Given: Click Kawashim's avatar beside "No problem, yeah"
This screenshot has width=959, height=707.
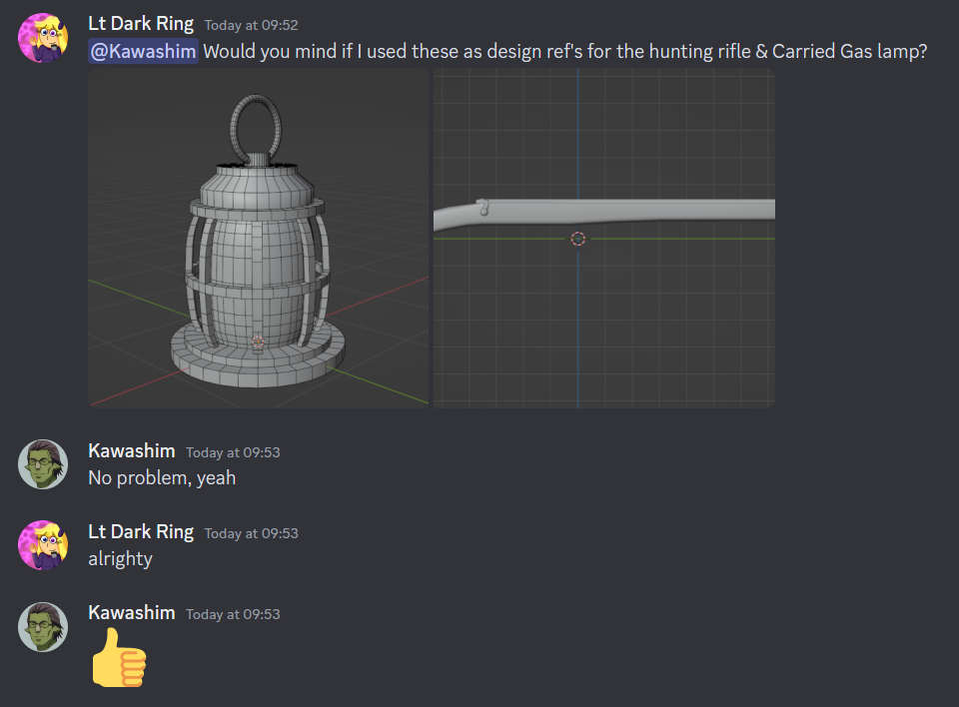Looking at the screenshot, I should coord(43,464).
